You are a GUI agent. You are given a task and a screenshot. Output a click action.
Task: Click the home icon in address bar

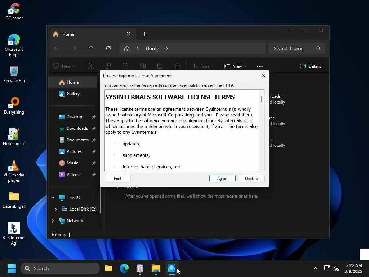[127, 49]
